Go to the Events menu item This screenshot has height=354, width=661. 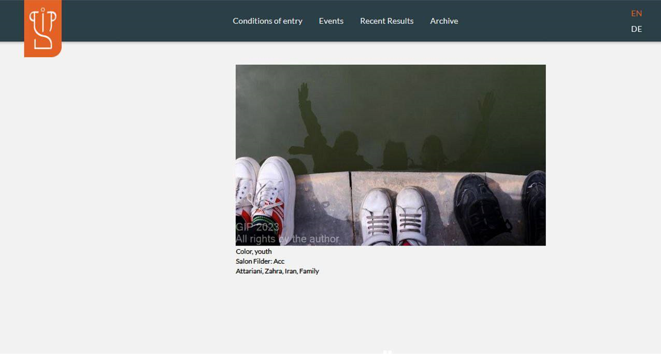(x=331, y=21)
